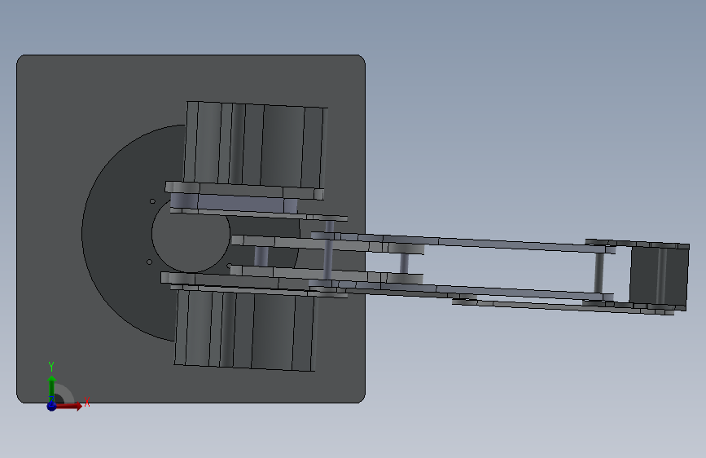Click the green "Y" axis label
The height and width of the screenshot is (458, 706).
click(x=51, y=367)
